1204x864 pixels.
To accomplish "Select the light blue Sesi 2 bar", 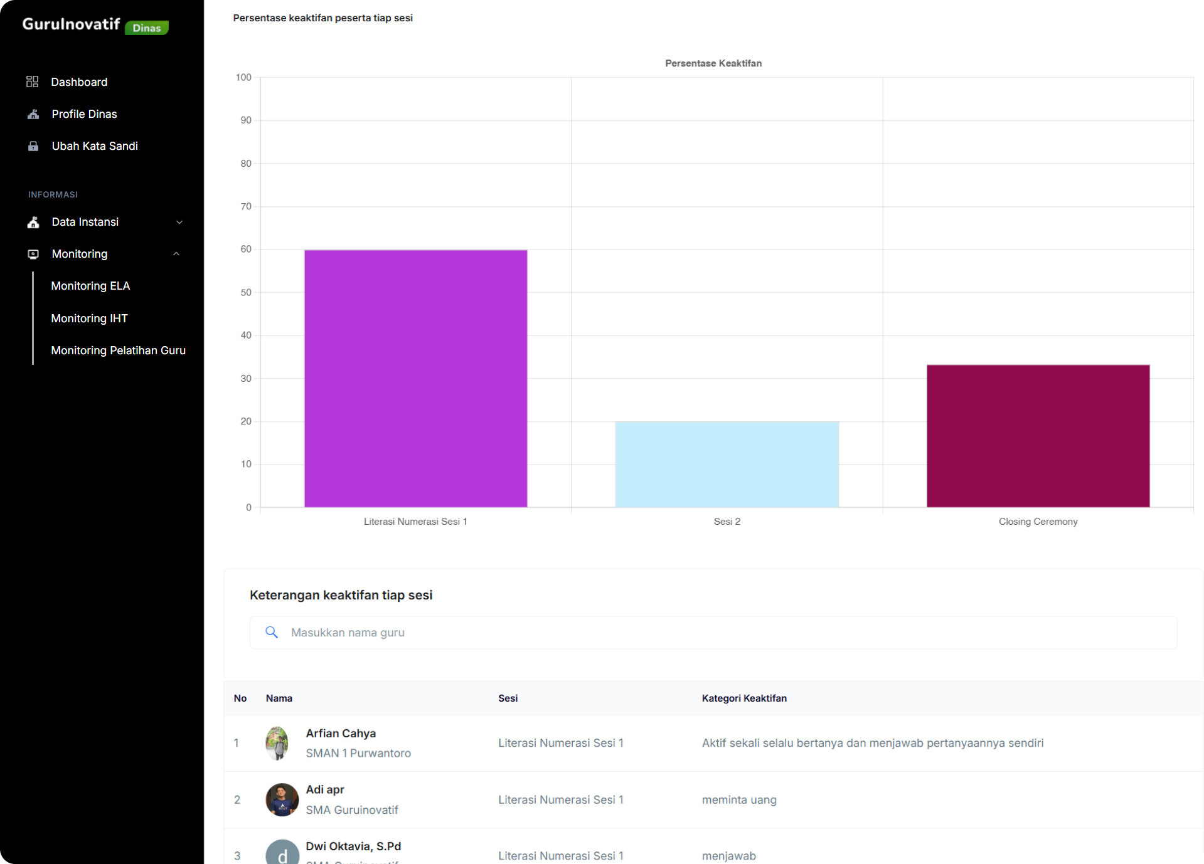I will (x=727, y=464).
